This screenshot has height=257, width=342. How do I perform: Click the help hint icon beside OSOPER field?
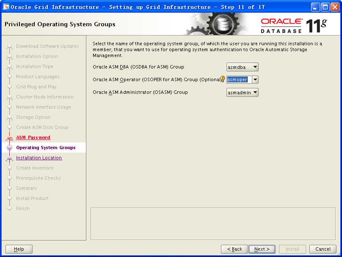[223, 79]
